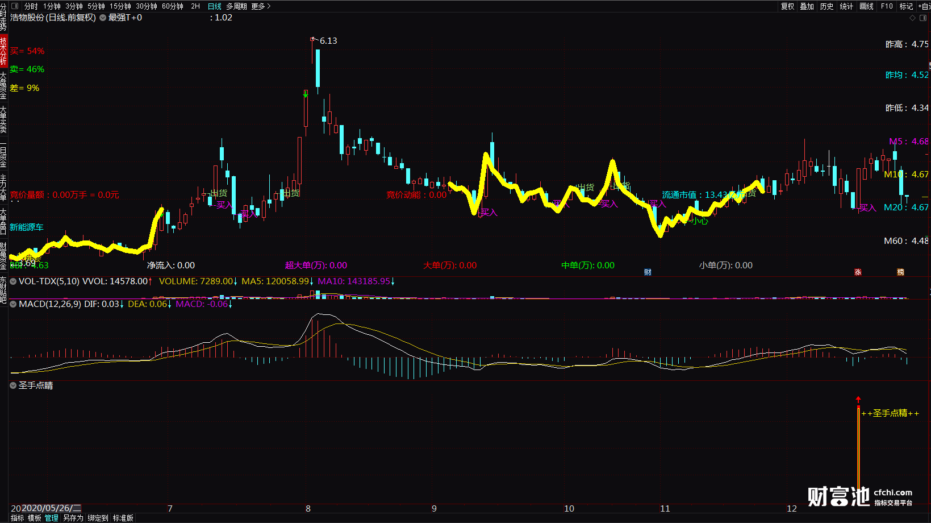Screen dimensions: 931x523
Task: Click the 昨高: 4.75 label
Action: pos(907,44)
